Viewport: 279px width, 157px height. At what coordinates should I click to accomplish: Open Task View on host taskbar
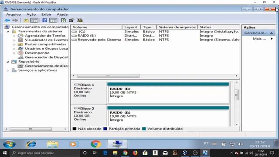pos(95,153)
